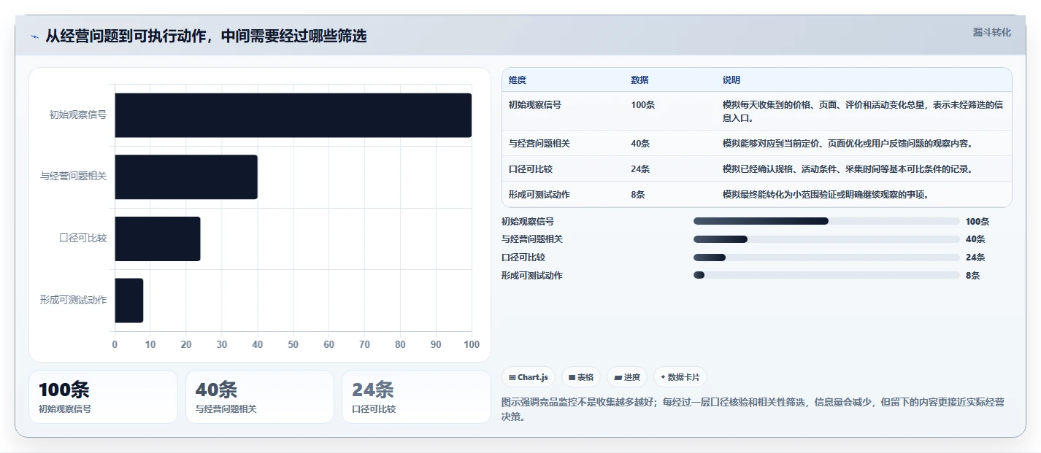Click the 40条 与经营问题相关 data card
Screen dimensions: 1041x453
tap(260, 397)
